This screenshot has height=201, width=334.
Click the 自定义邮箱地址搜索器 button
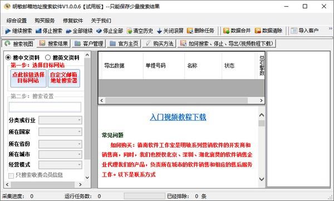pos(64,78)
